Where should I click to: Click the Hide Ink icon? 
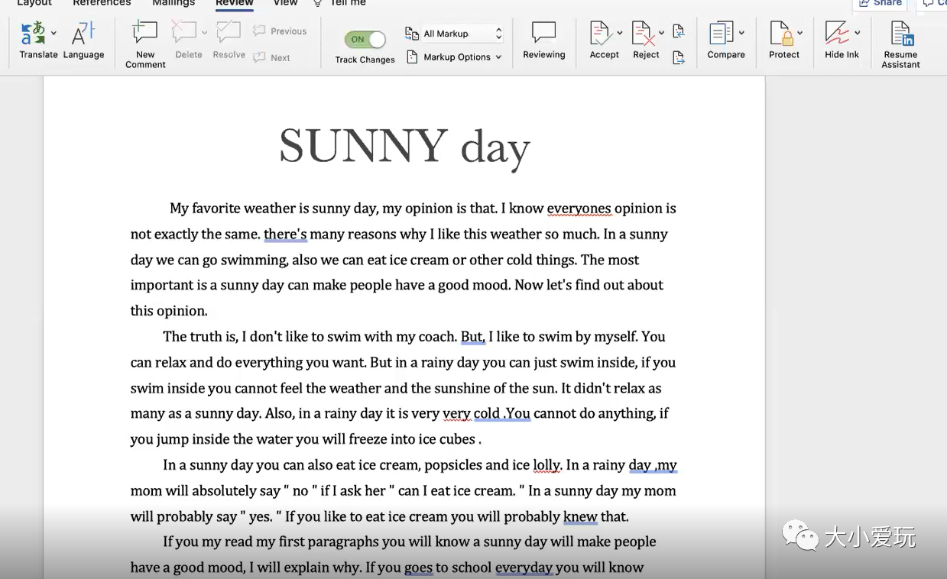point(838,34)
